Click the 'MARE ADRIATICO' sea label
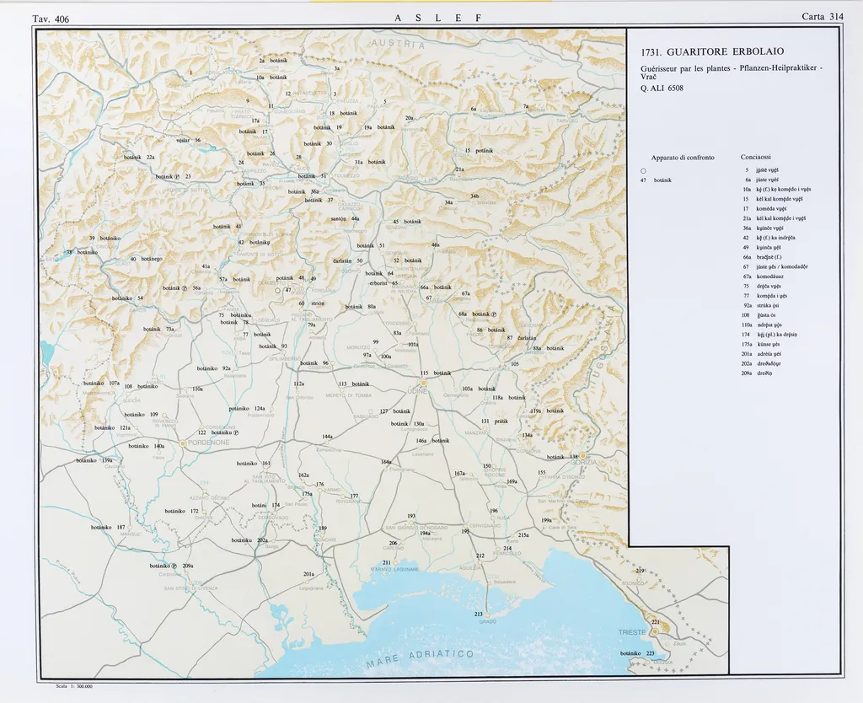Screen dimensions: 863x703 pyautogui.click(x=420, y=658)
